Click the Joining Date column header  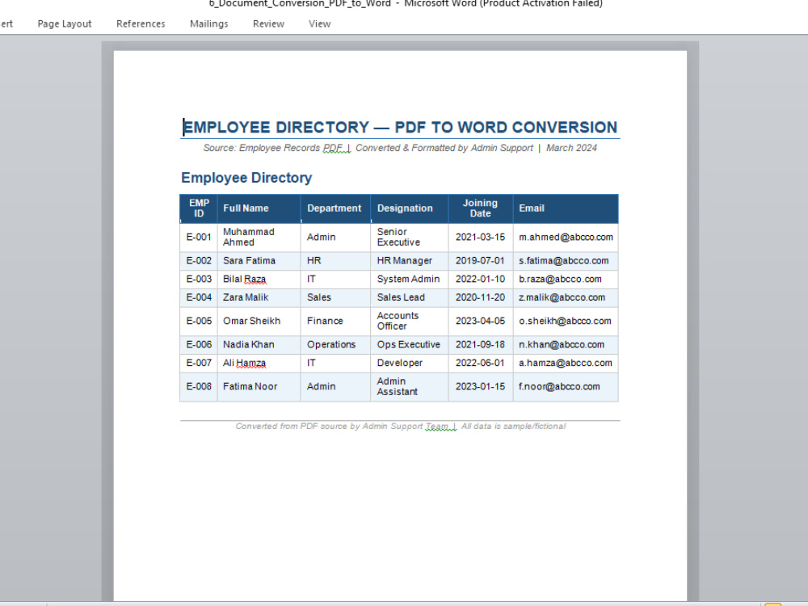click(481, 208)
